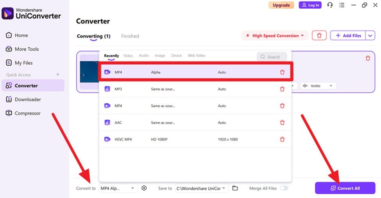The width and height of the screenshot is (381, 198).
Task: Add a Quick Access item with plus icon
Action: coord(58,74)
